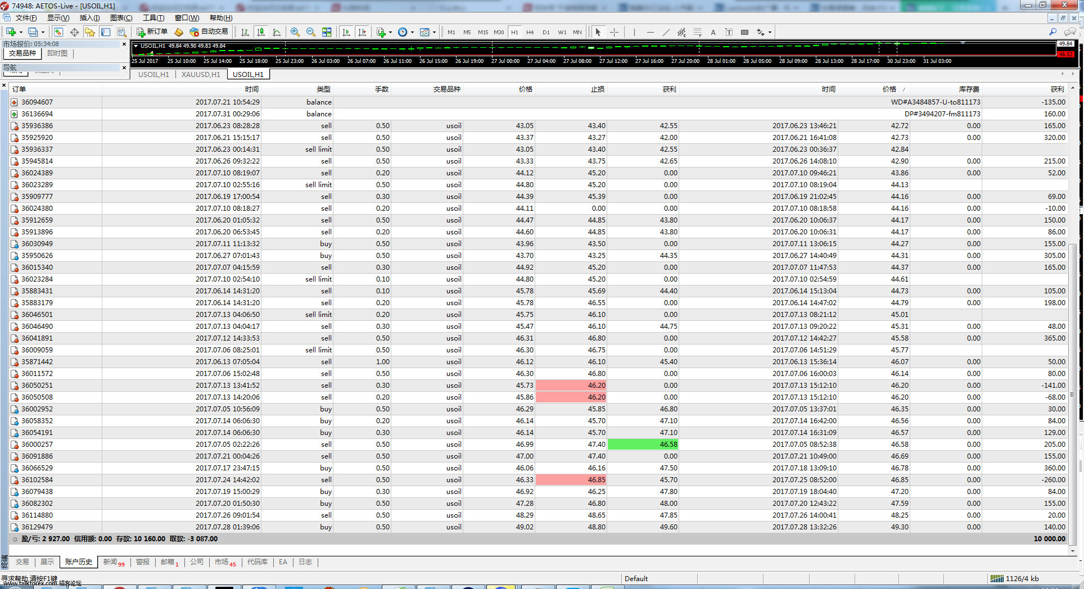Select the Bar chart type icon
The height and width of the screenshot is (589, 1084).
[x=245, y=32]
